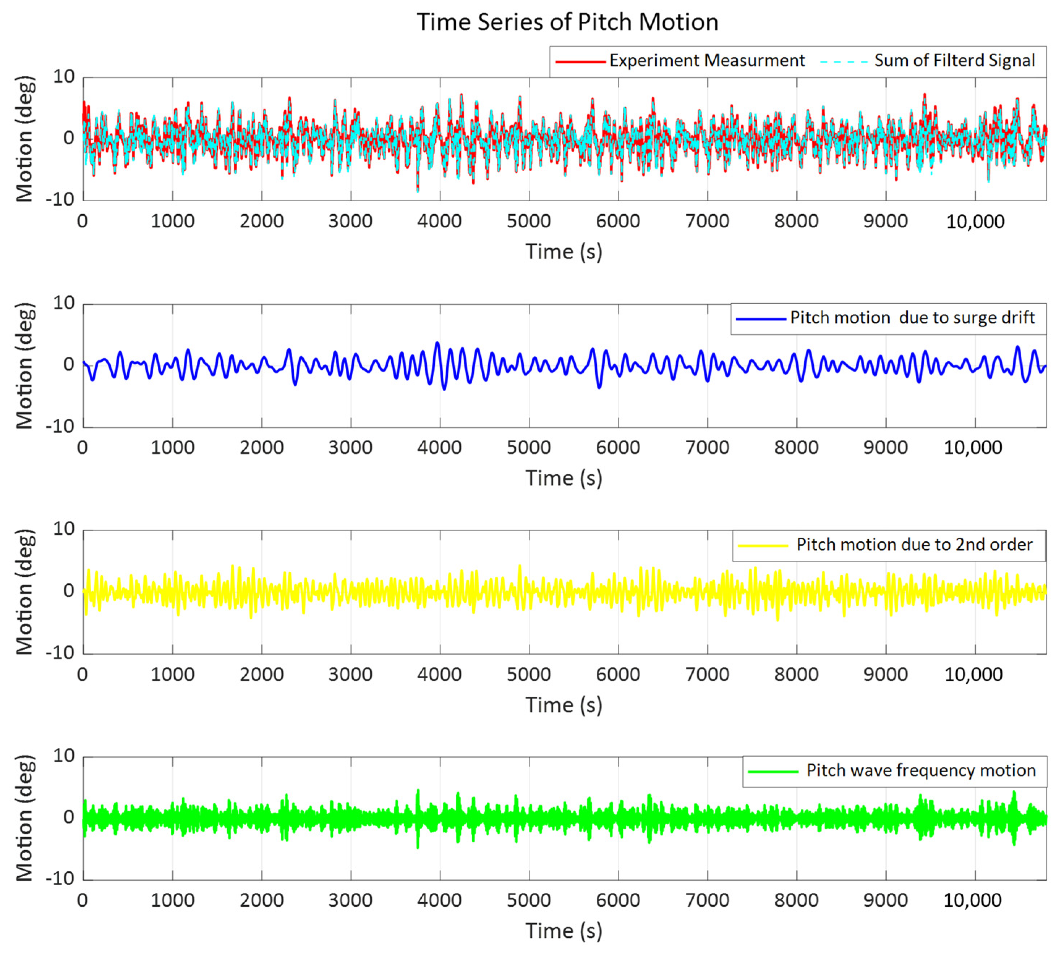Click the 7000 tick label under the green plot
Viewport: 1060px width, 954px height.
pyautogui.click(x=707, y=901)
